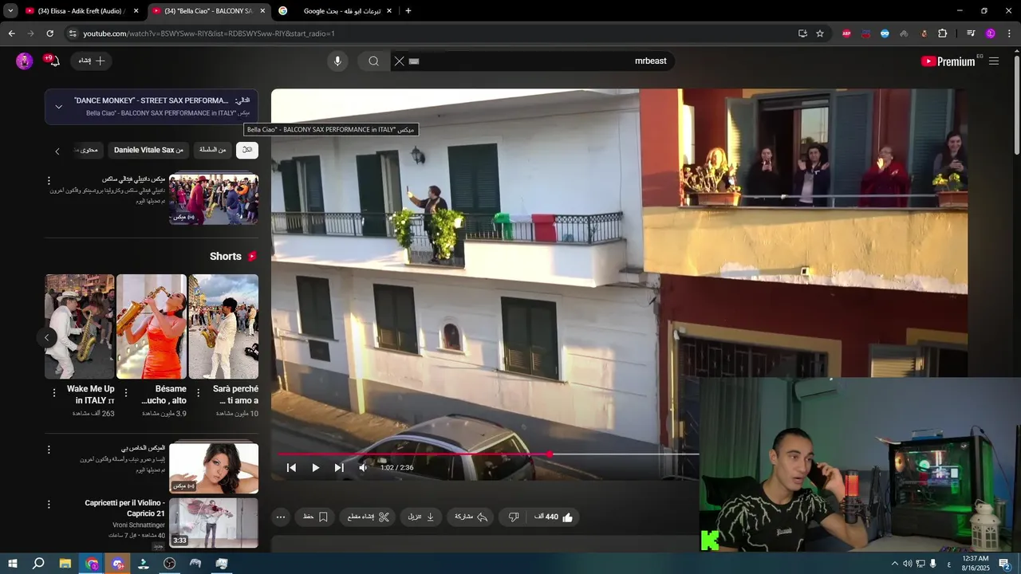Open the Vroni Schnattinger channel link
This screenshot has width=1021, height=574.
coord(139,525)
